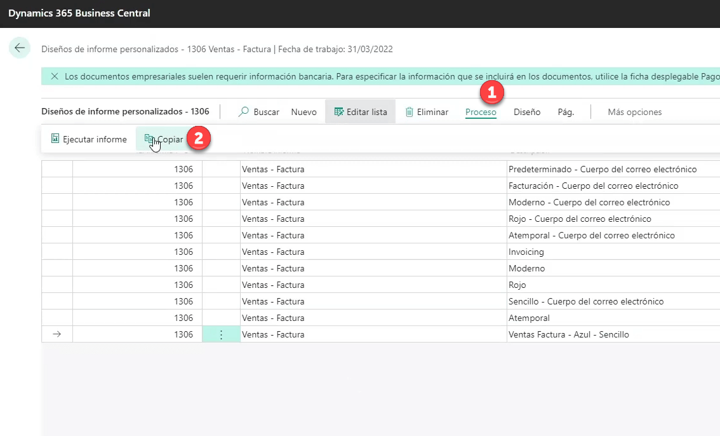The width and height of the screenshot is (720, 436).
Task: Open the Diseño menu
Action: (527, 112)
